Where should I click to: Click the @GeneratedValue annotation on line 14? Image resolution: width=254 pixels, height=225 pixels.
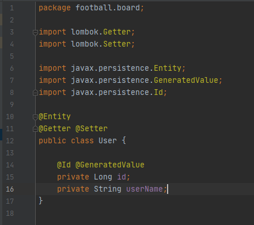pyautogui.click(x=110, y=165)
